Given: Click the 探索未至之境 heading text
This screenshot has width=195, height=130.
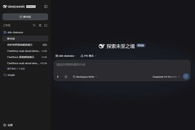Looking at the screenshot, I should [x=121, y=46].
